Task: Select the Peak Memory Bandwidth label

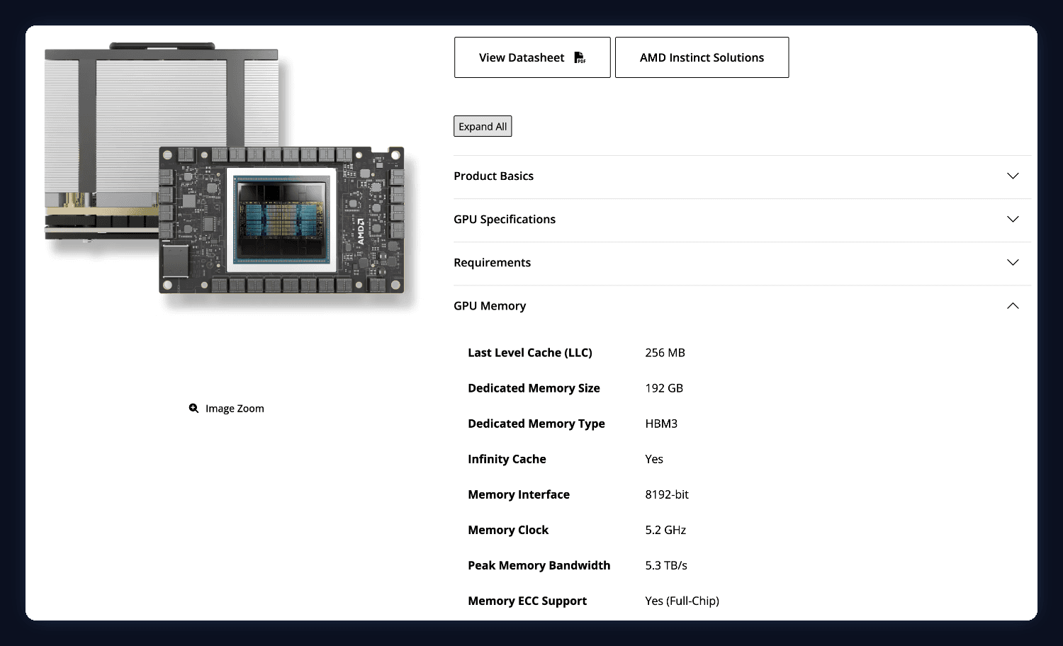Action: (x=539, y=565)
